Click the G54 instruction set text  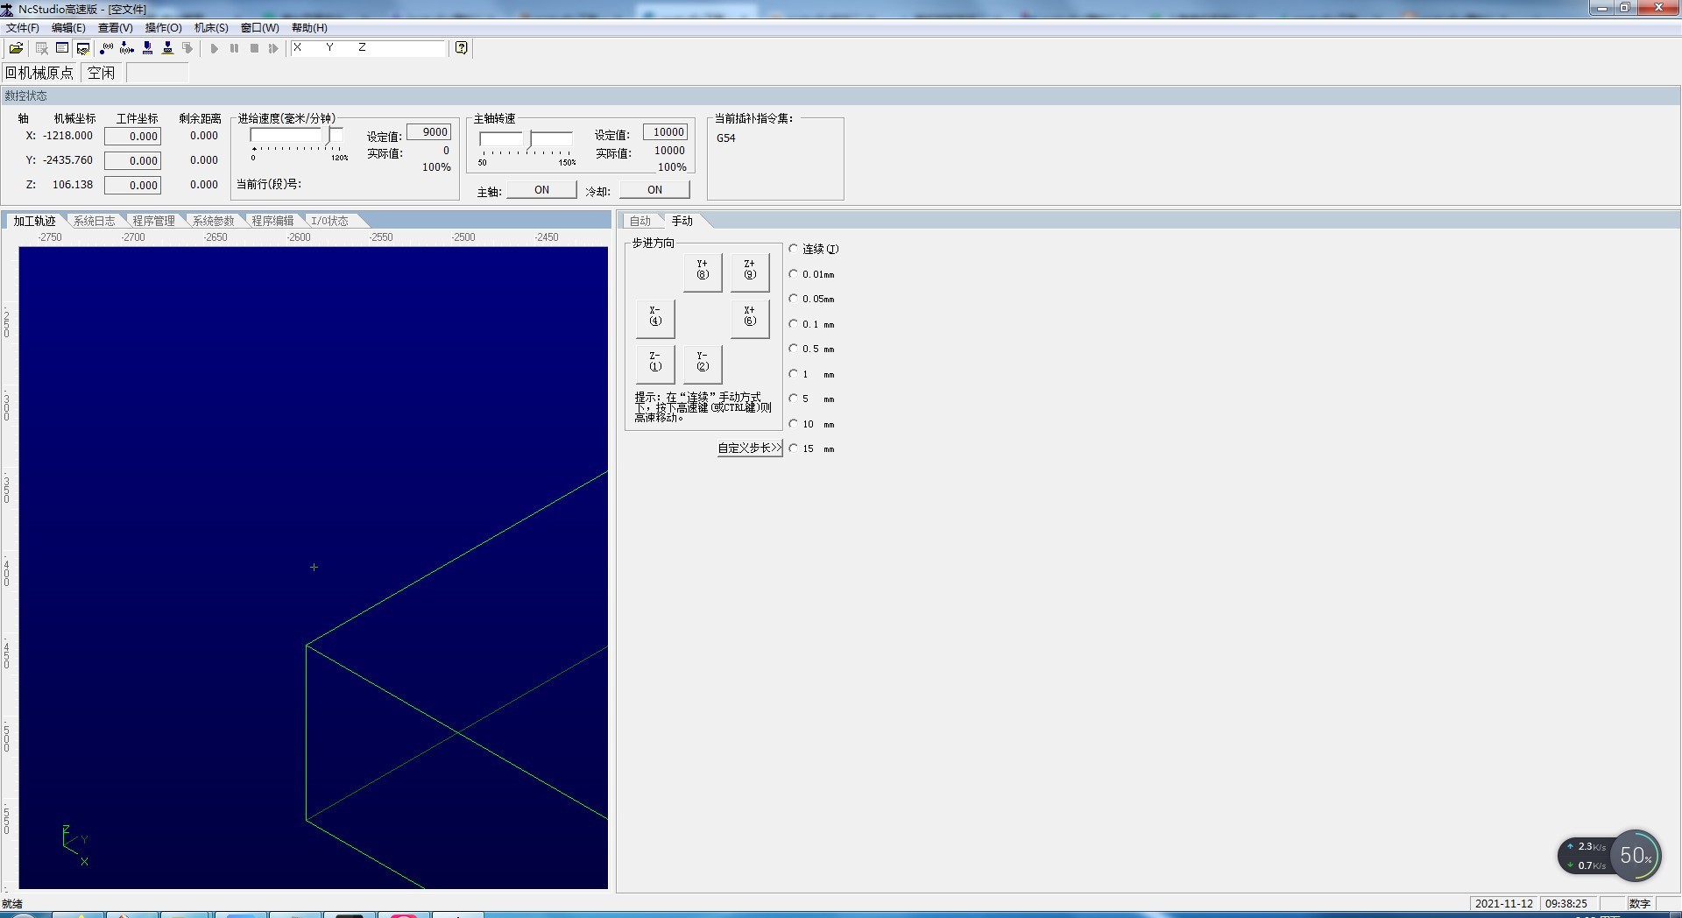(726, 138)
